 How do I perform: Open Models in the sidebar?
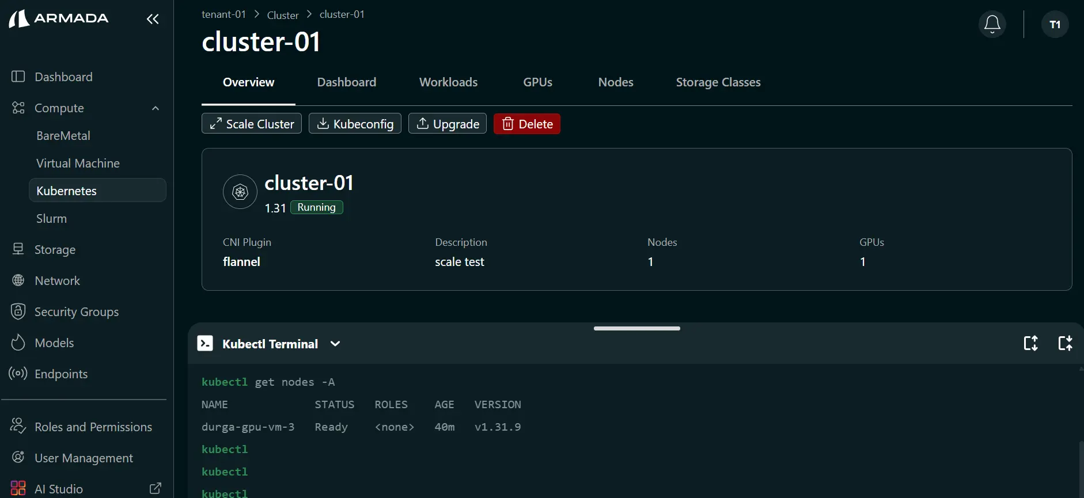click(x=54, y=343)
